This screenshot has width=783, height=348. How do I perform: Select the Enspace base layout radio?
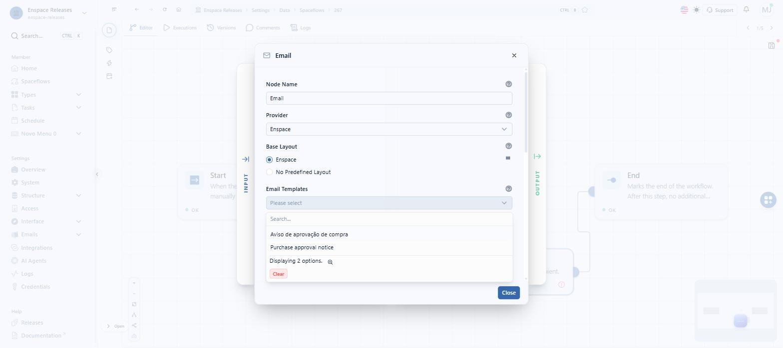click(270, 160)
